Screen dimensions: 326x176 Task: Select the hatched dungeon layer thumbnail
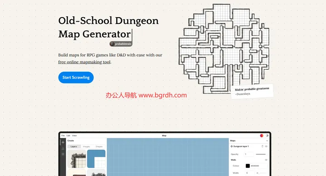(x=77, y=159)
